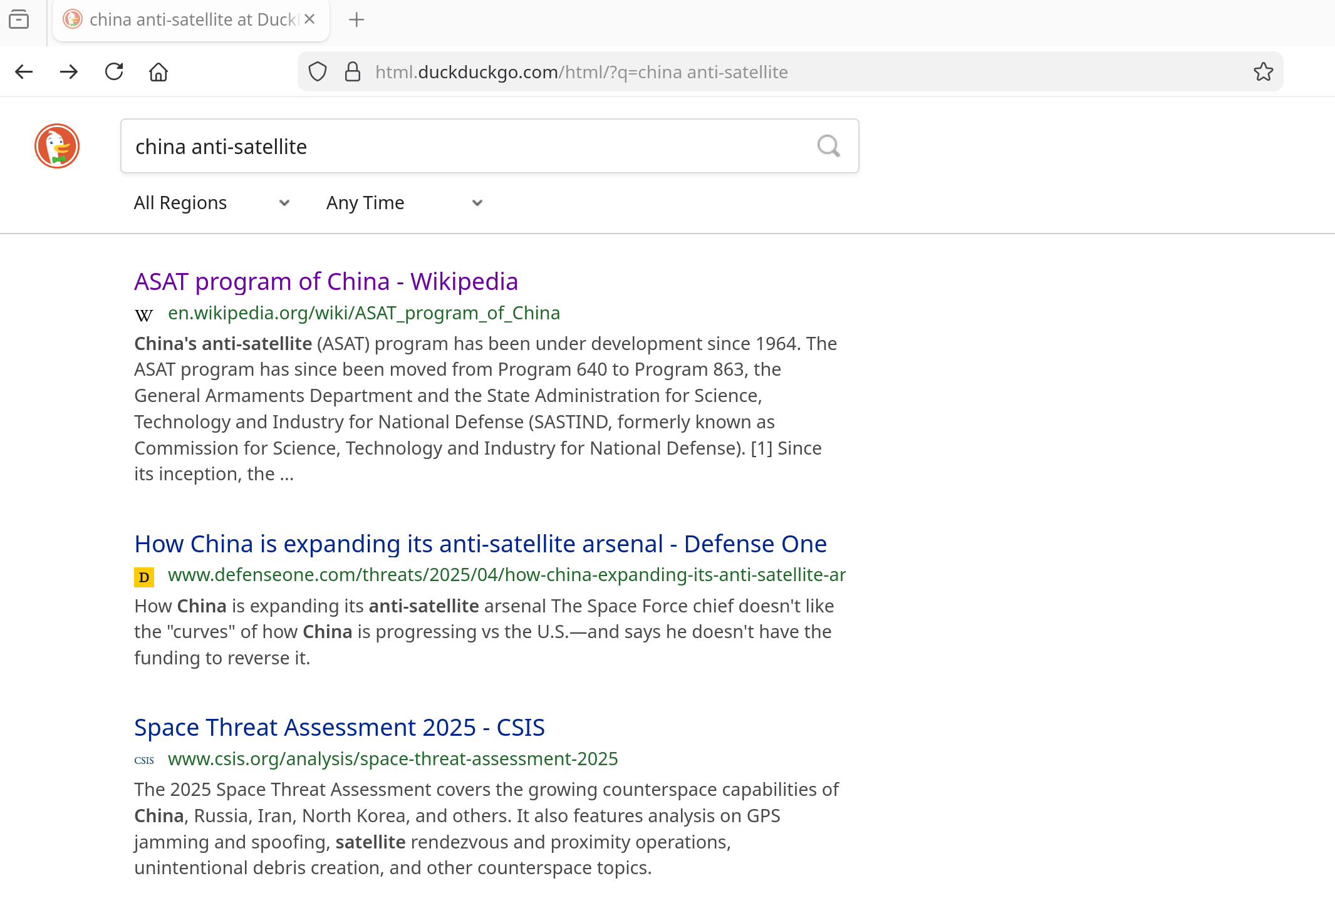Viewport: 1335px width, 913px height.
Task: Open the recent tabs list button
Action: (19, 20)
